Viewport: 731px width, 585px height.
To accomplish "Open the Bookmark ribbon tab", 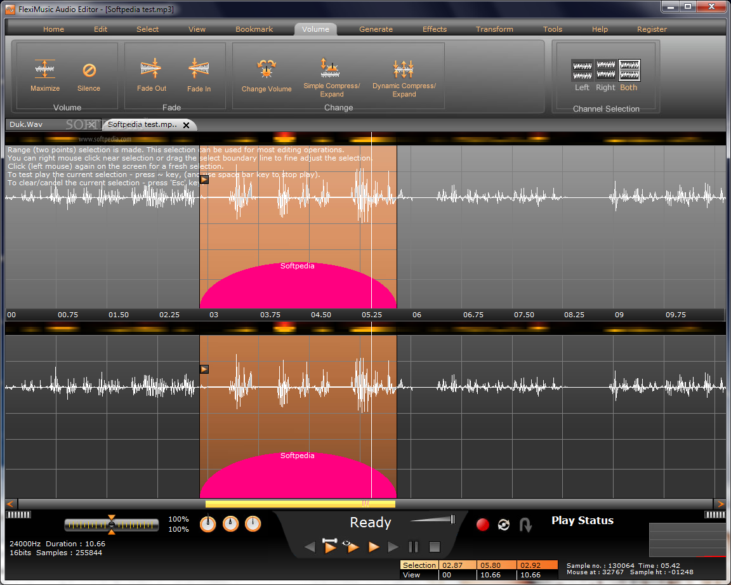I will [x=254, y=29].
